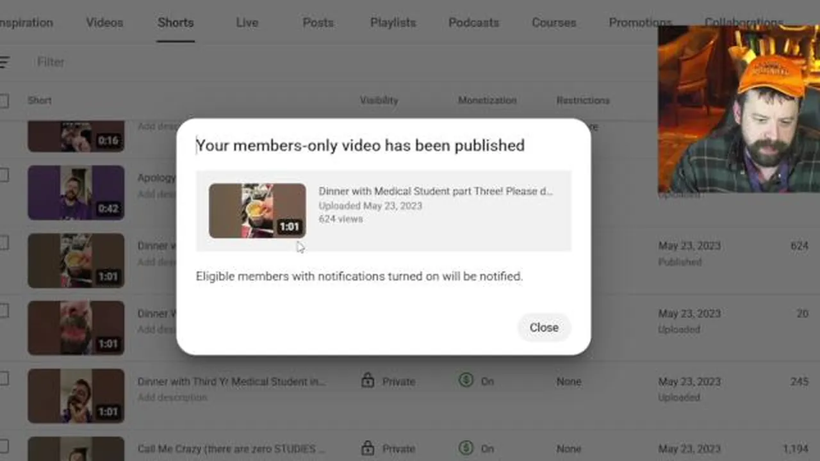Click 'None' restriction on Call Me Crazy row

point(569,449)
